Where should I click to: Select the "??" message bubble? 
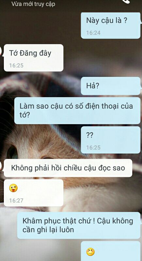[x=111, y=140]
